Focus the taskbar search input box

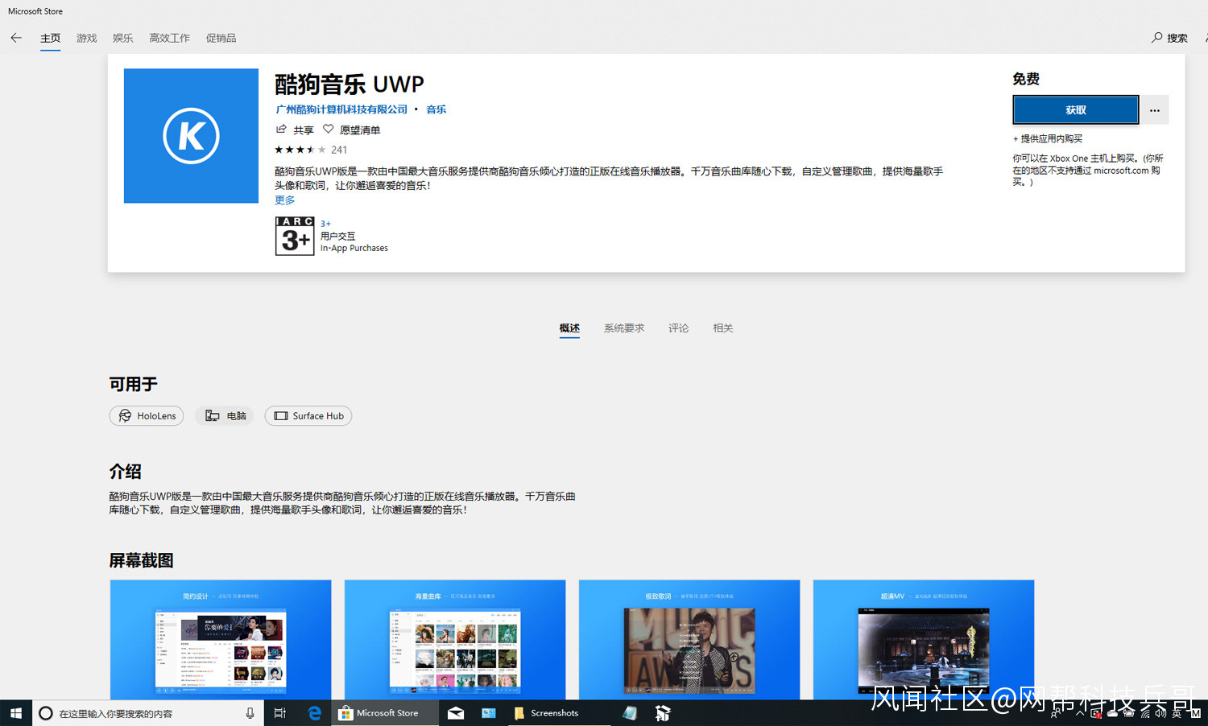click(x=148, y=713)
